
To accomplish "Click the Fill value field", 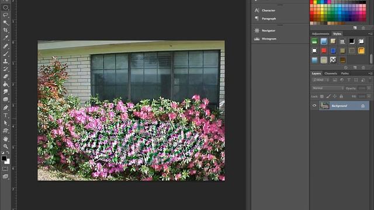I will click(x=362, y=96).
